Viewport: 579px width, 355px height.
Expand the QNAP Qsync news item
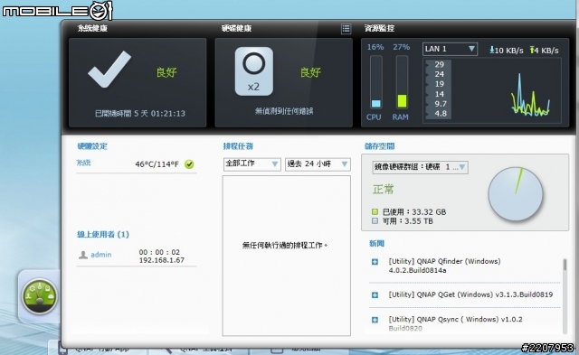point(375,320)
